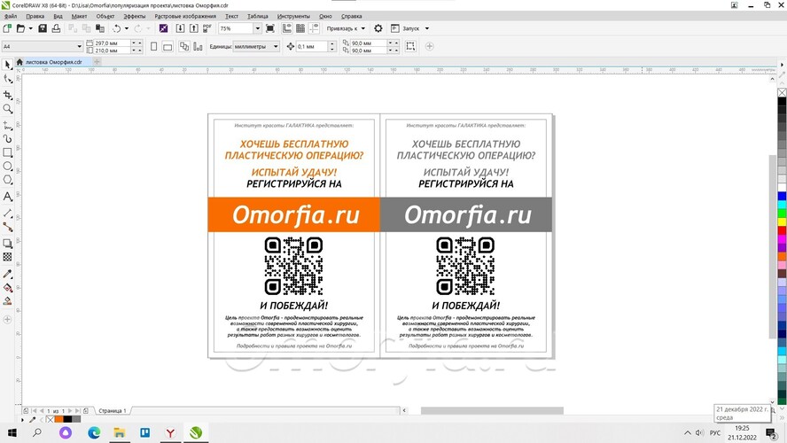The image size is (787, 443).
Task: Click the Undo arrow
Action: 116,28
